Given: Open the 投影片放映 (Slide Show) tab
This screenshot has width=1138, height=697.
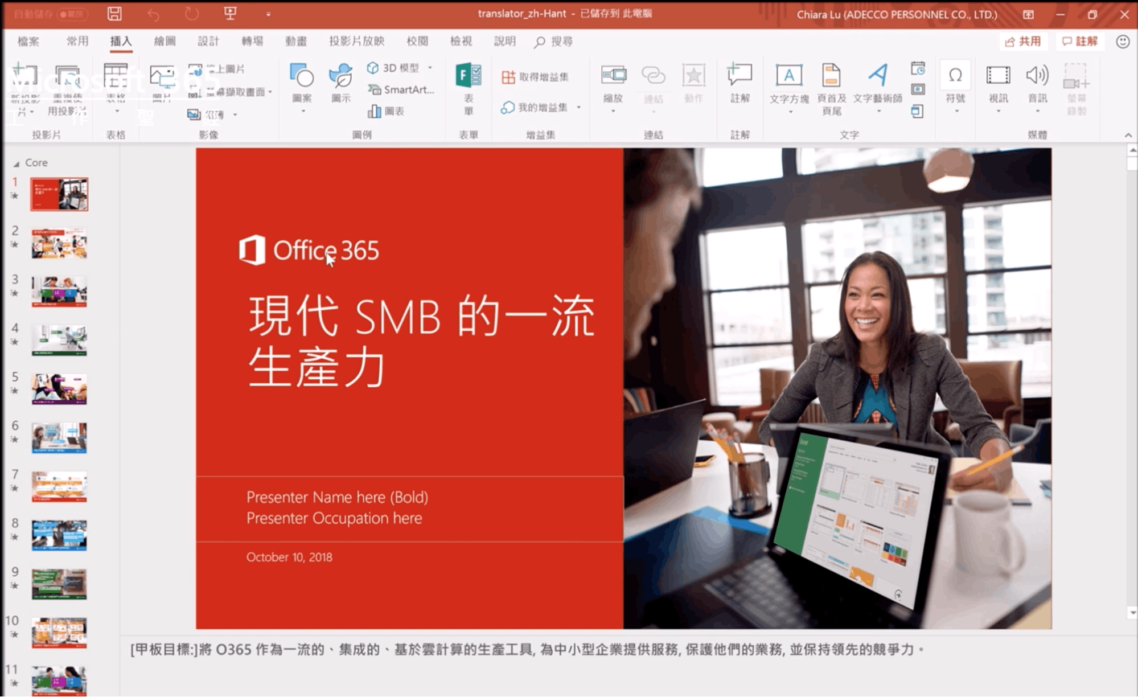Looking at the screenshot, I should point(357,42).
